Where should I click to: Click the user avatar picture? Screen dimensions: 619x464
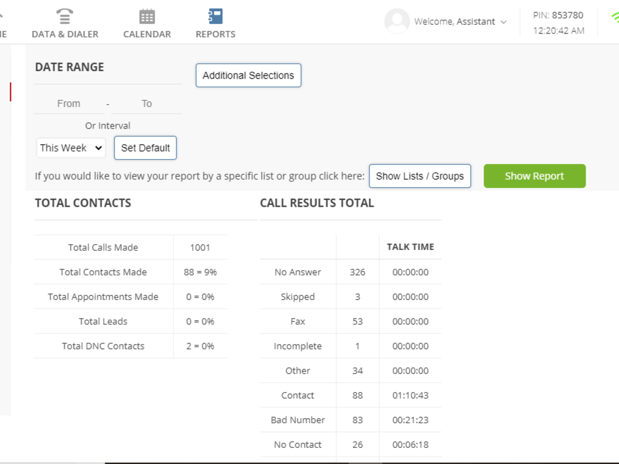point(397,21)
